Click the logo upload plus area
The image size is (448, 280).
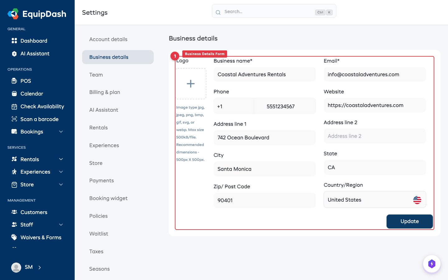pos(191,83)
